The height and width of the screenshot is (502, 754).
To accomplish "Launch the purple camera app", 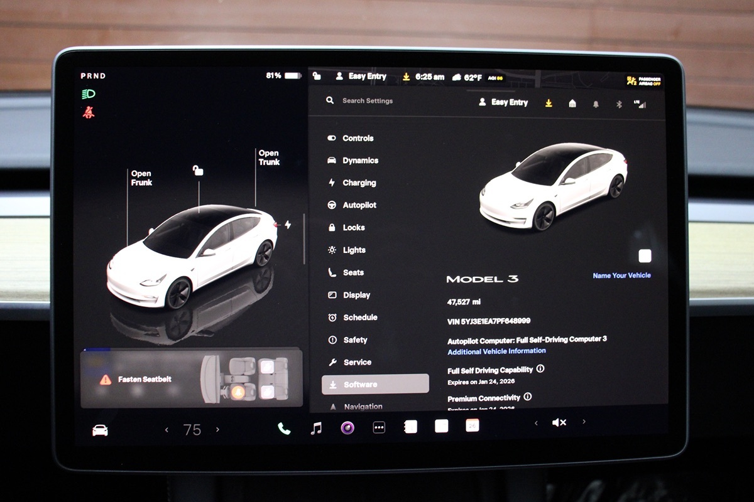I will click(x=347, y=428).
